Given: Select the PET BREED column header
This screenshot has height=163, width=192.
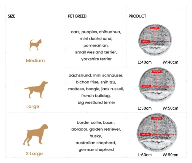Looking at the screenshot, I should coord(77,16).
